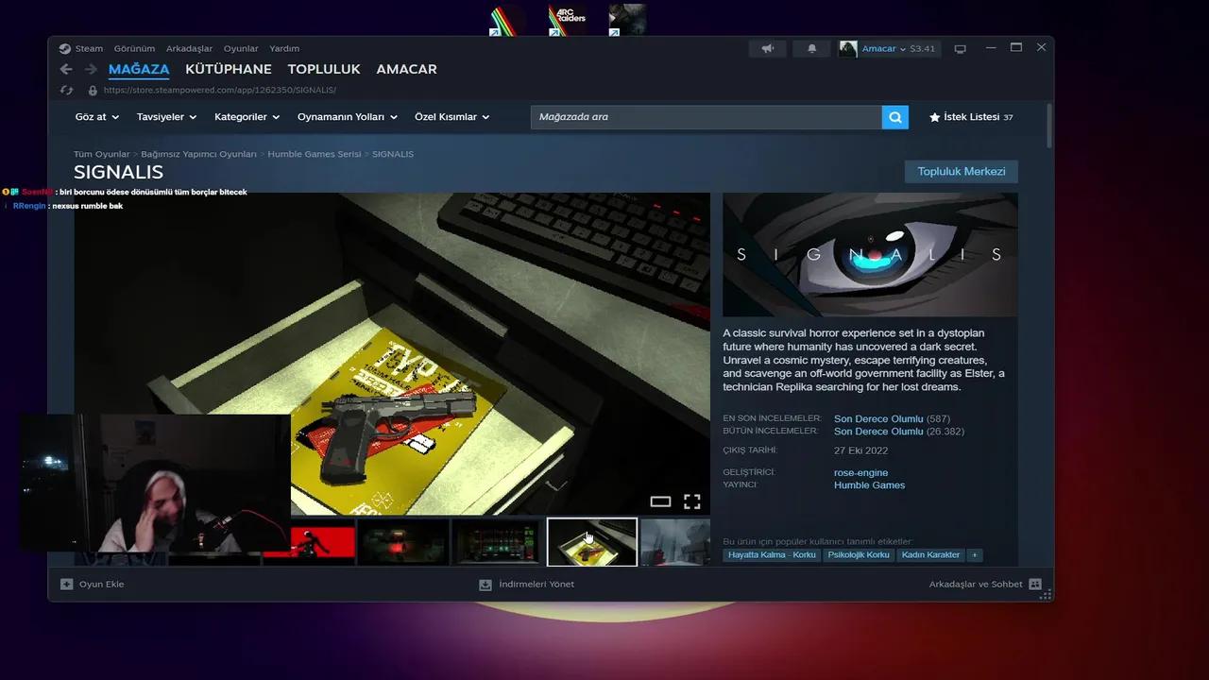Screen dimensions: 1209x680
Task: Click the magnifier search button
Action: pos(894,117)
